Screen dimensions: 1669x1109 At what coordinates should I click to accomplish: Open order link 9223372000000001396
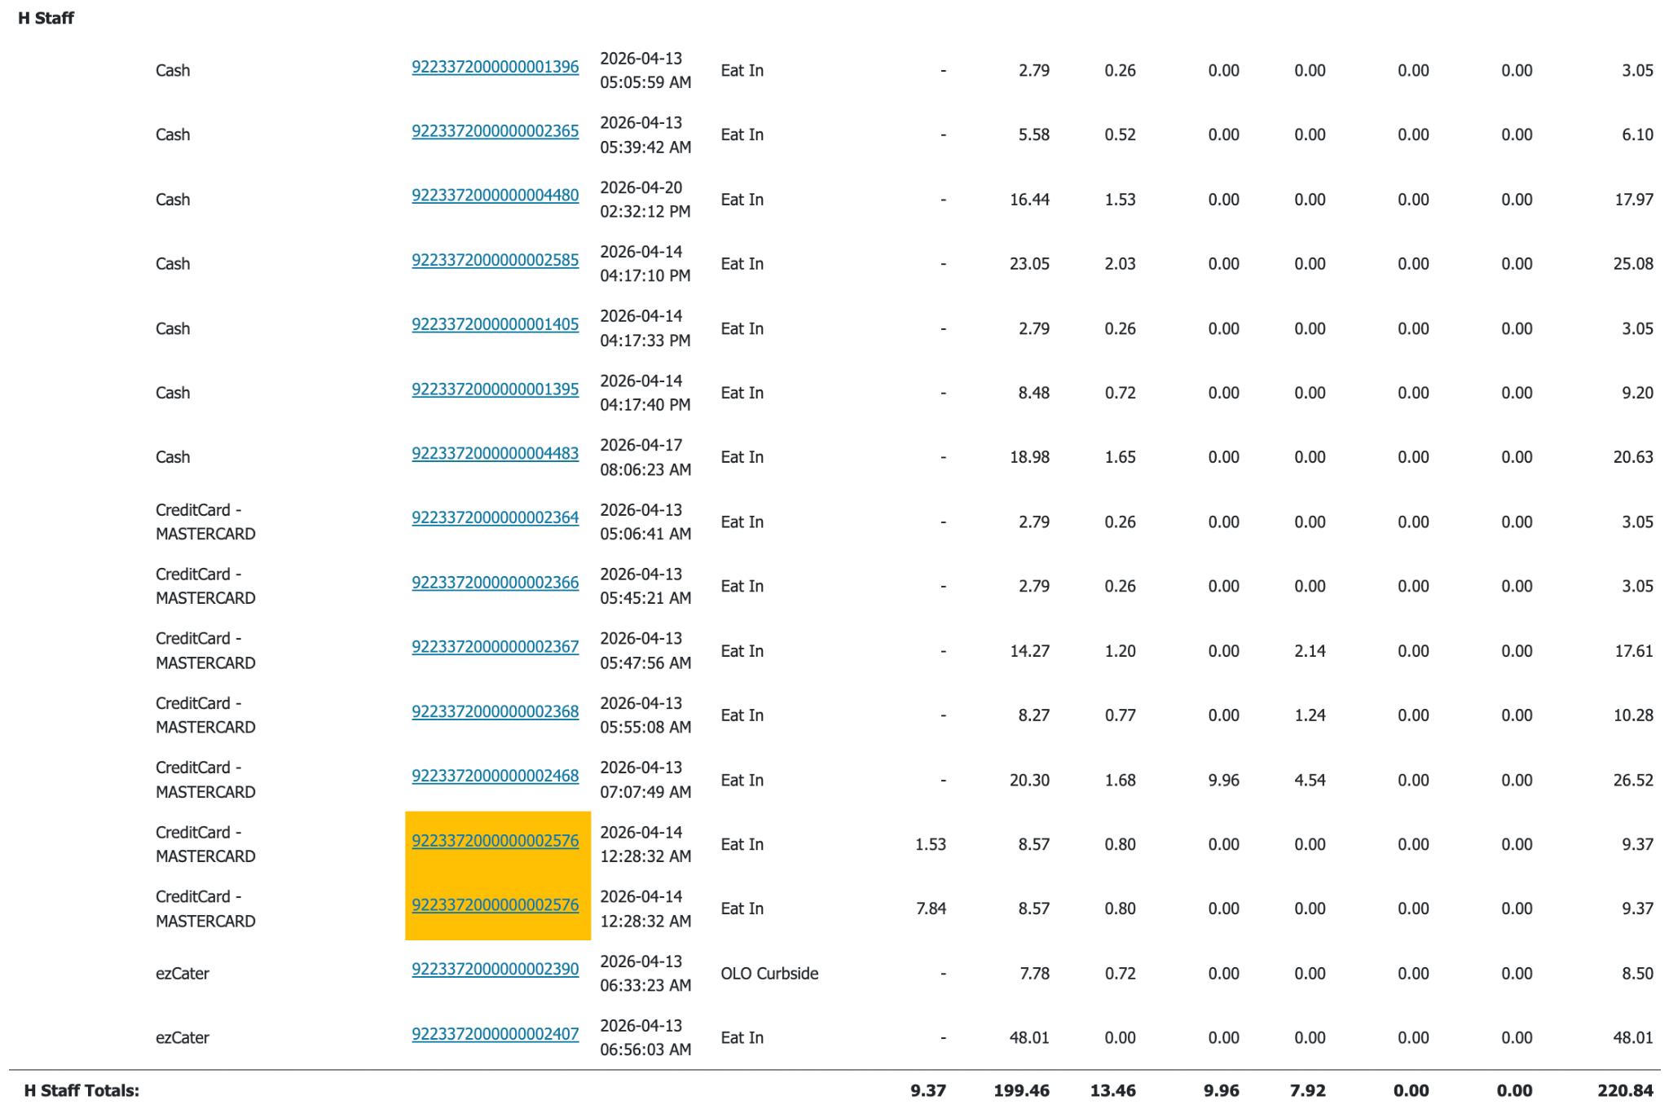coord(495,67)
